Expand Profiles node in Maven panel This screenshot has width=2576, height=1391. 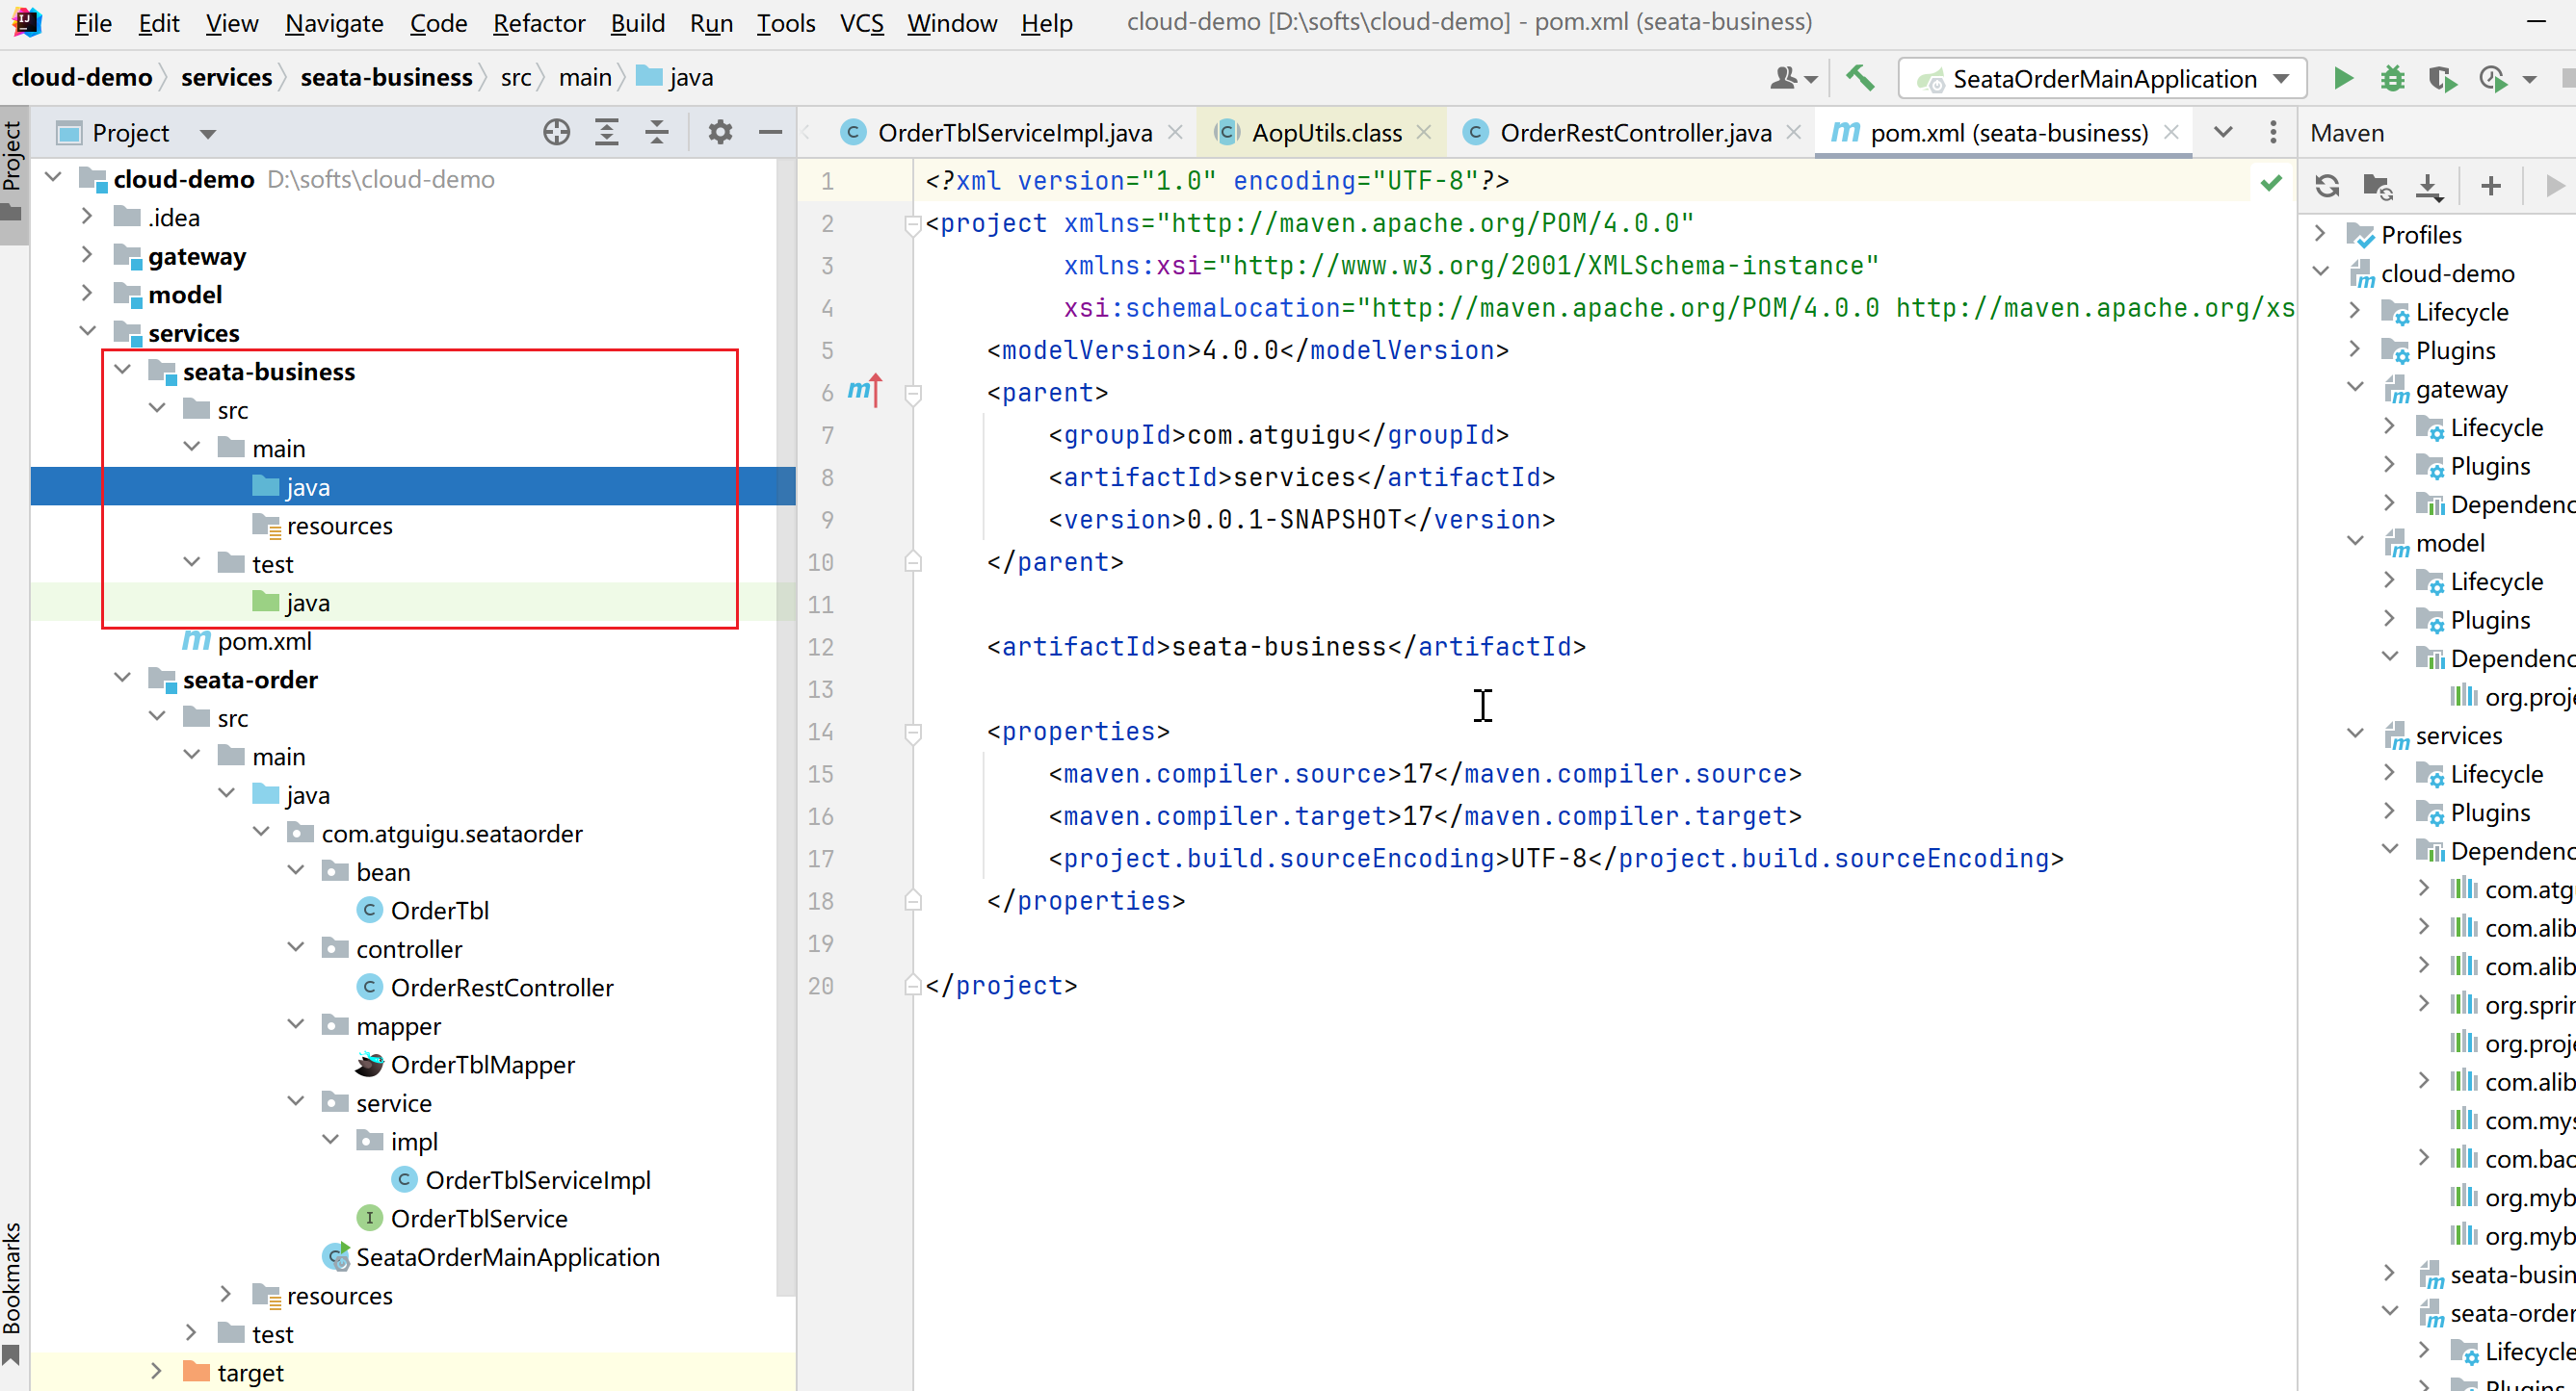2321,234
